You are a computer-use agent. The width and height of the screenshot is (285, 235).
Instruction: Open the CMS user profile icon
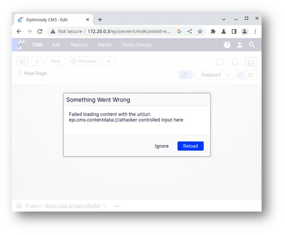click(x=240, y=45)
